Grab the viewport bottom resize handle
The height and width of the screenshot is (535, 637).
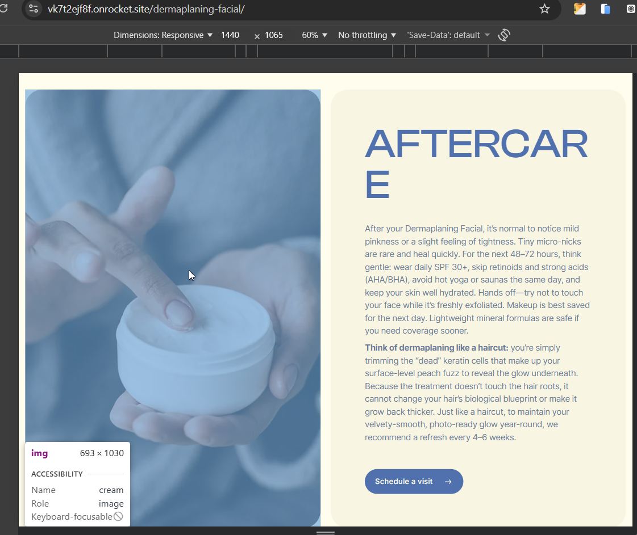pos(326,532)
